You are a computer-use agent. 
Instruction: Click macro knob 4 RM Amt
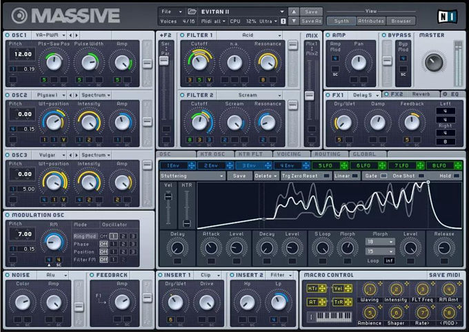point(449,289)
